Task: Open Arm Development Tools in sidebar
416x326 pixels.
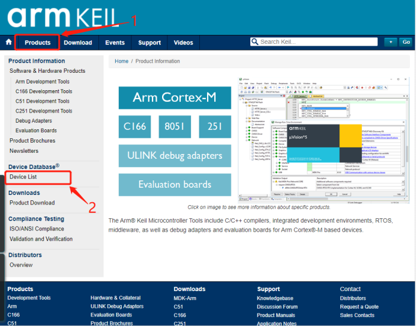Action: 43,82
